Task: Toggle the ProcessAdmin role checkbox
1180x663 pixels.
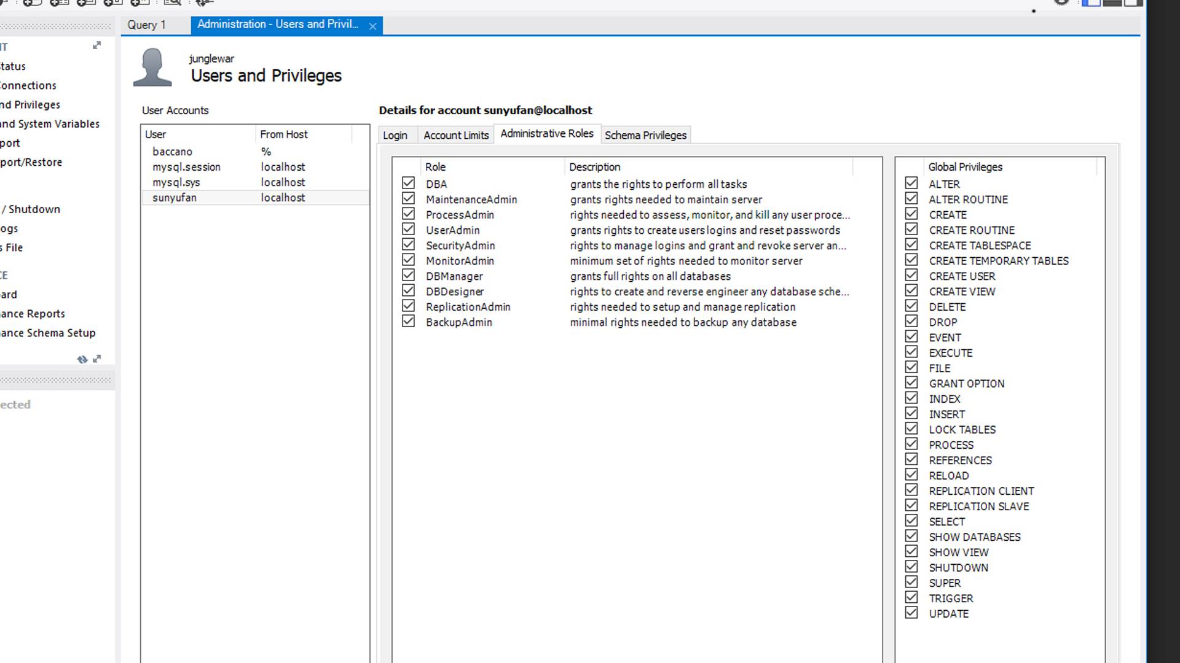Action: 408,214
